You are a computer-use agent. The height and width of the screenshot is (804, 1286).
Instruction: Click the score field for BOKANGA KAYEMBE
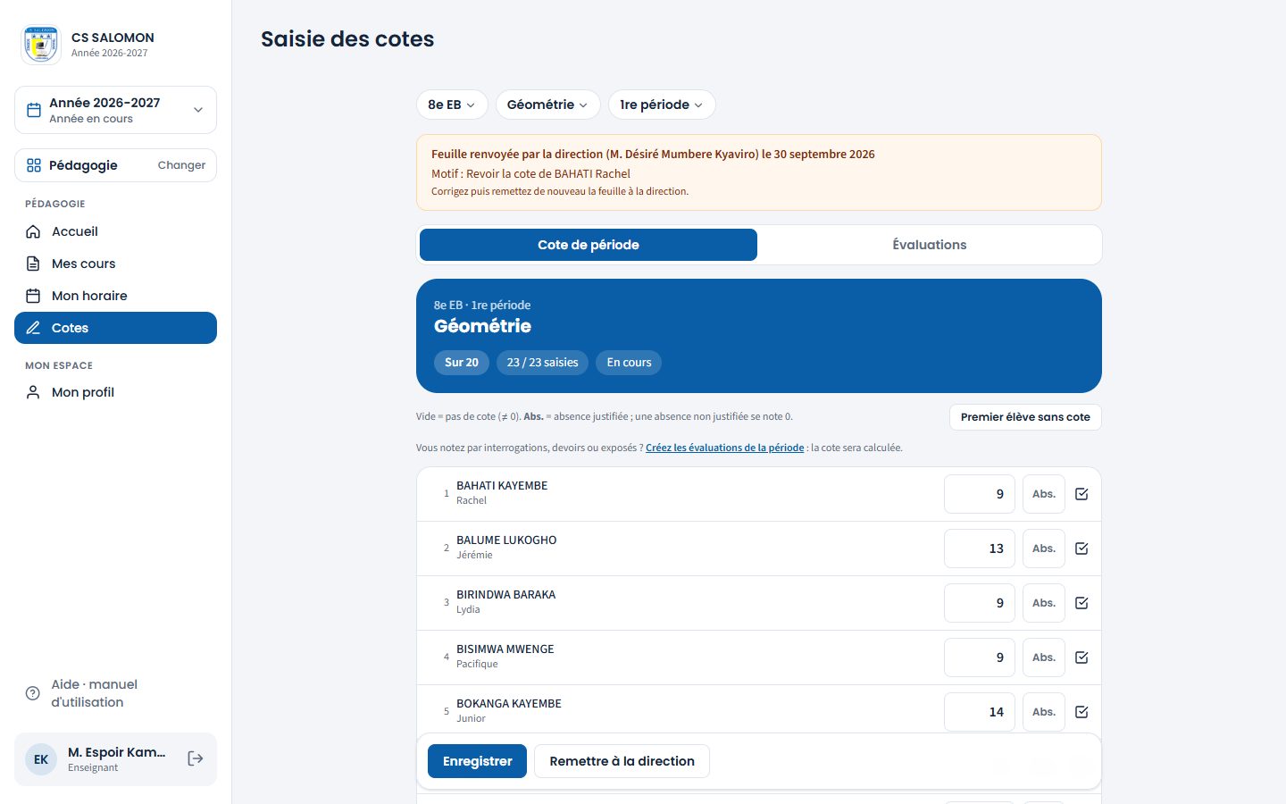tap(980, 712)
